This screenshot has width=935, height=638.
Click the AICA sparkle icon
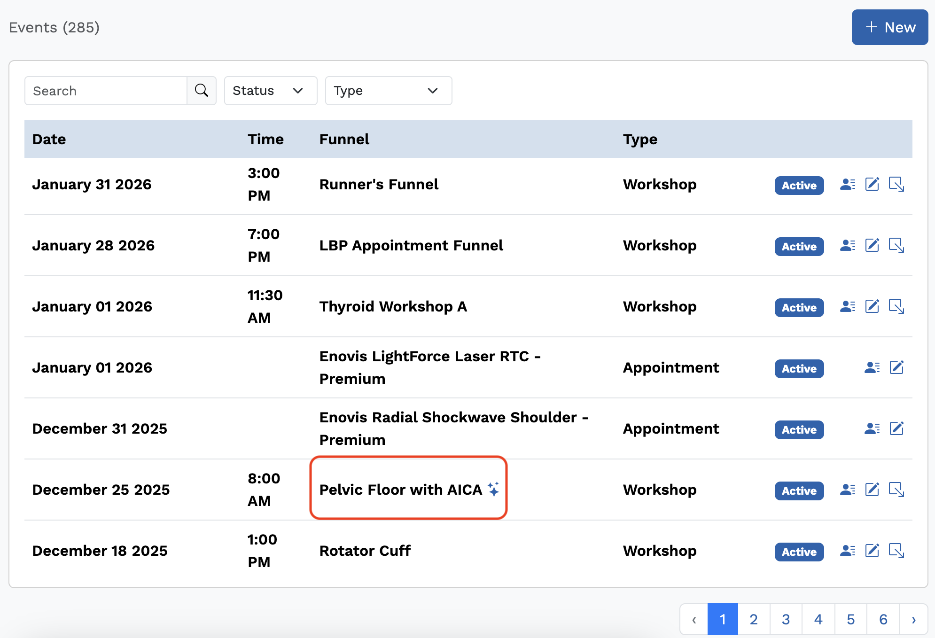(493, 489)
